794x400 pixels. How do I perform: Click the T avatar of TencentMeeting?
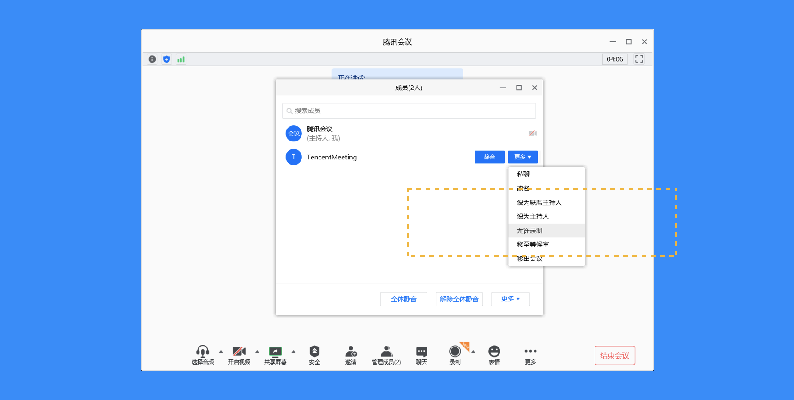click(x=294, y=157)
